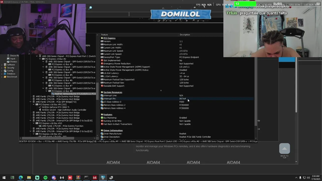Select the Maximum Link Speed row
Screen dimensions: 322x181
177,51
